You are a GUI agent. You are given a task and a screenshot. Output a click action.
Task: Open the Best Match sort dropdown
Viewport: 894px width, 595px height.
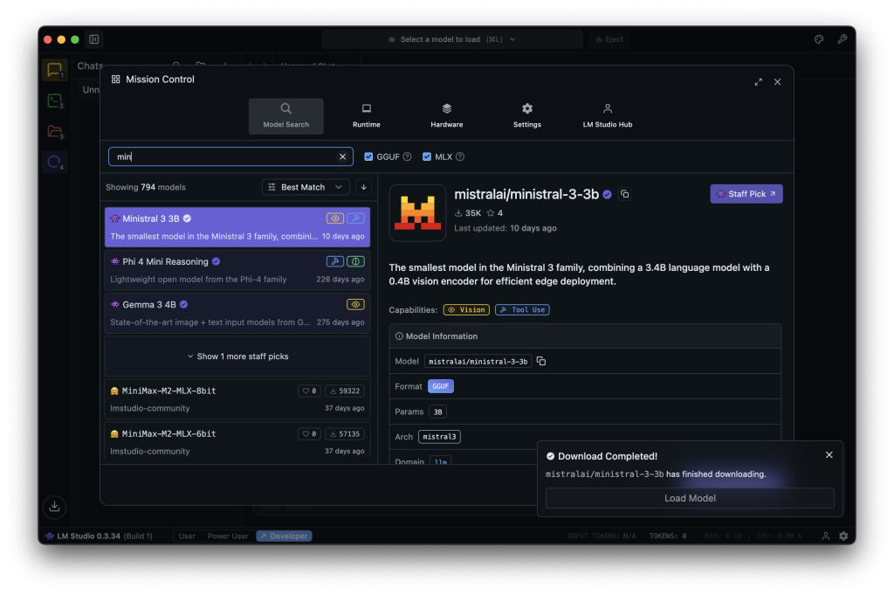[306, 187]
